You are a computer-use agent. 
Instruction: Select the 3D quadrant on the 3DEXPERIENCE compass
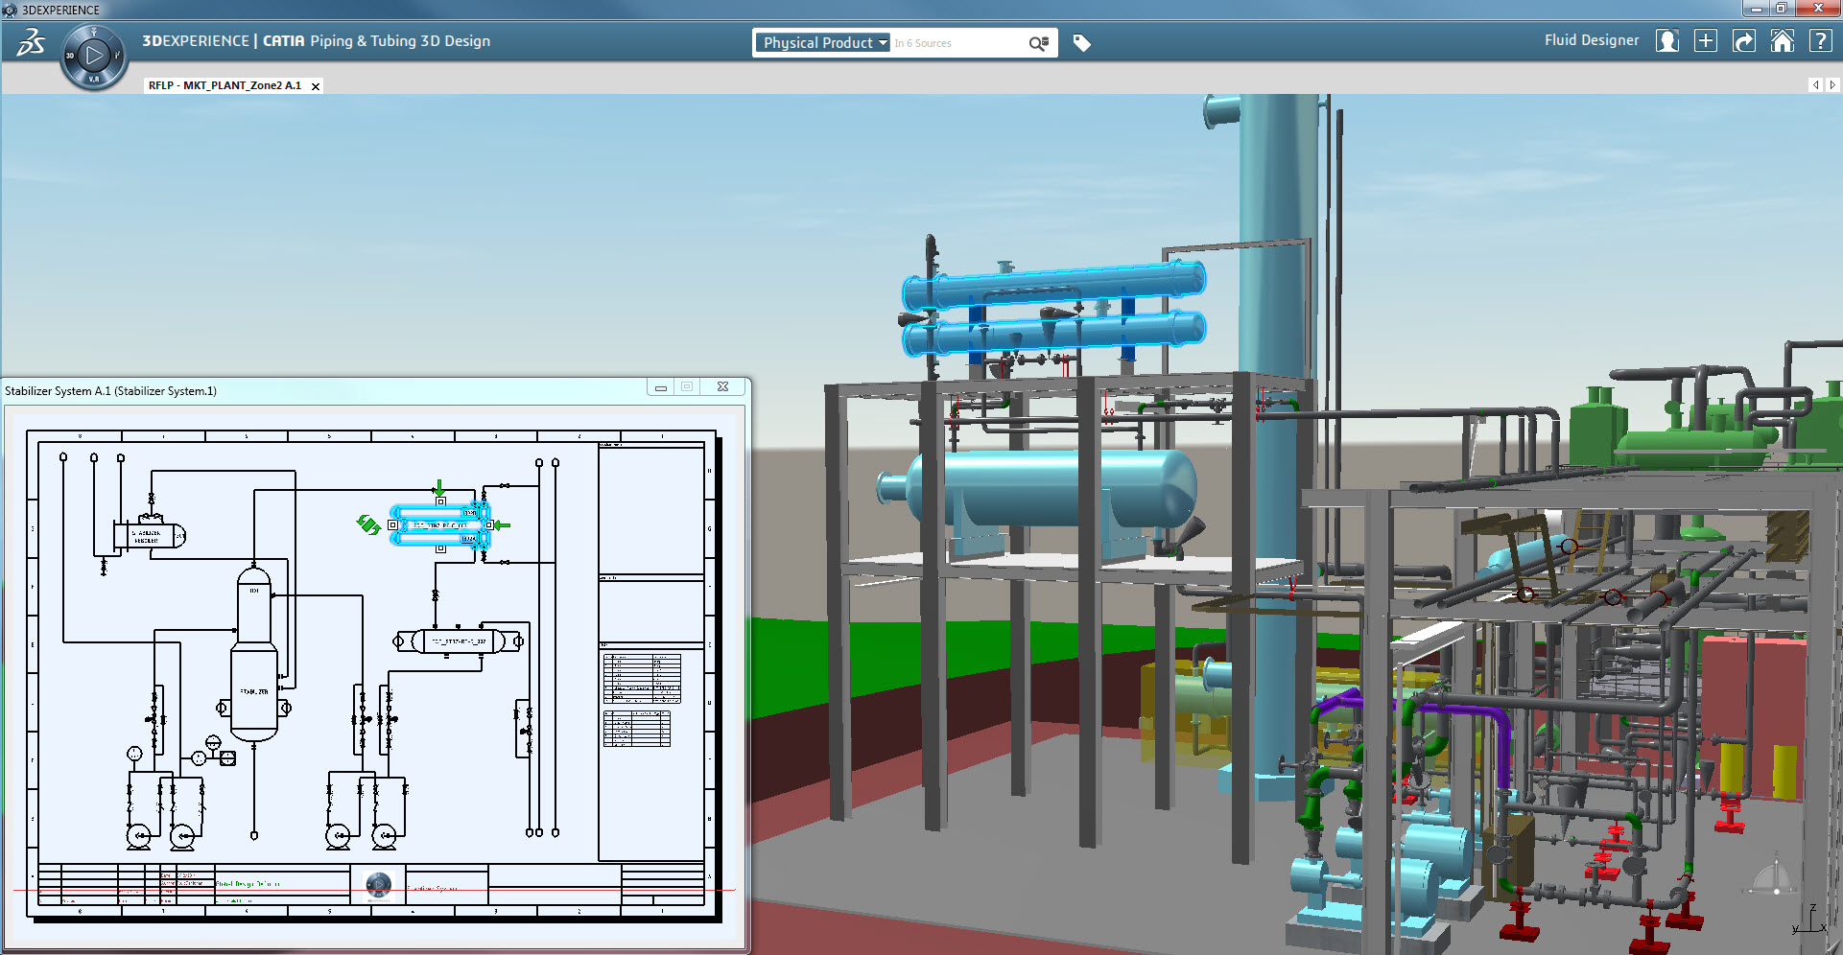71,56
